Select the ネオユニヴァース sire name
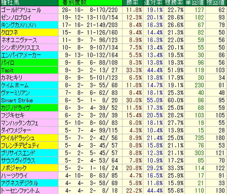The width and height of the screenshot is (227, 194). (19, 40)
